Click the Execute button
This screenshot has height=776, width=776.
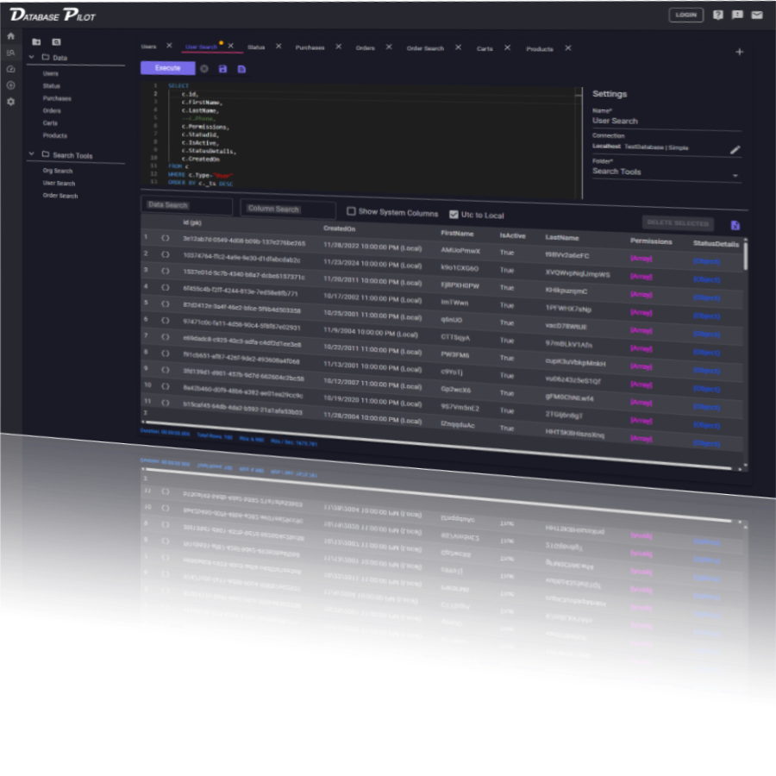click(x=168, y=68)
